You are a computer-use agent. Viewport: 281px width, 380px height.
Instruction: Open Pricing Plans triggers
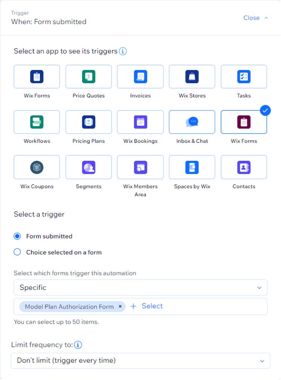[89, 122]
